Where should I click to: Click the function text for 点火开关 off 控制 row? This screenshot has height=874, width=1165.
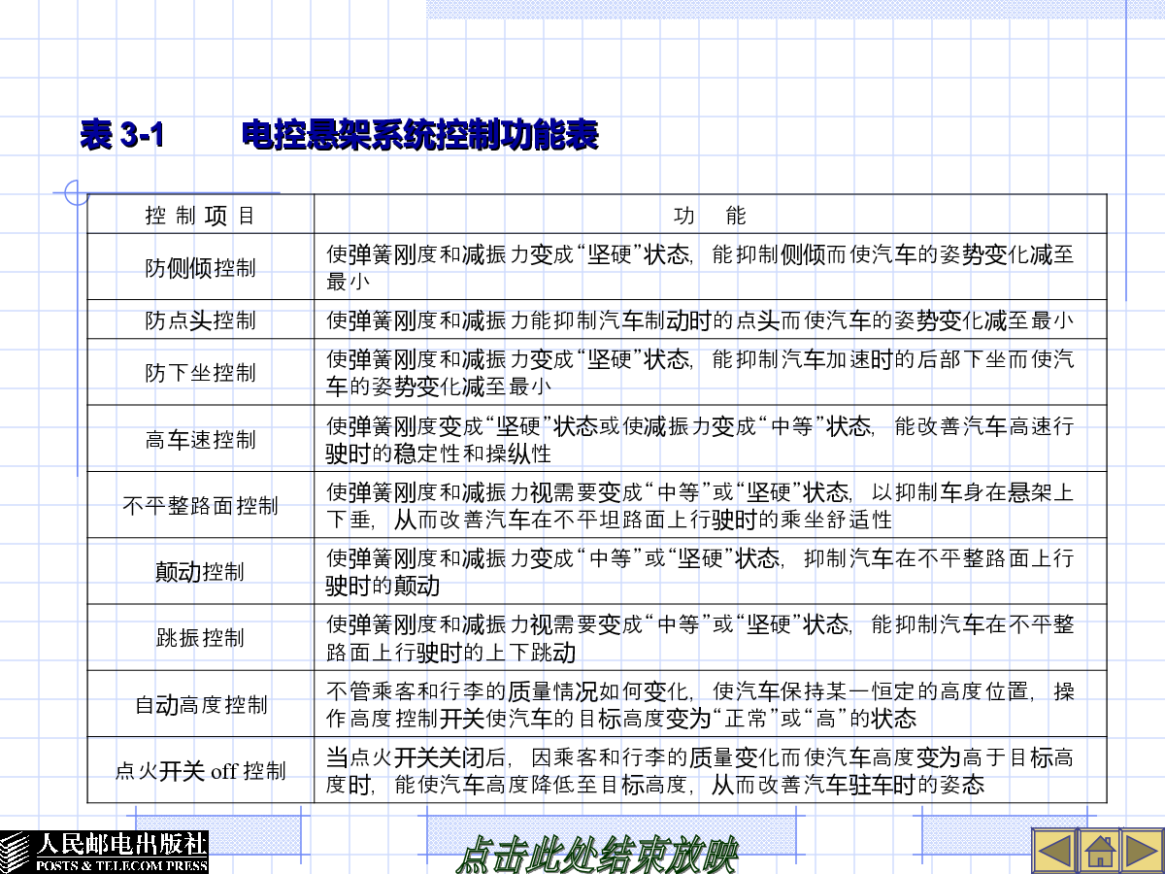coord(700,770)
